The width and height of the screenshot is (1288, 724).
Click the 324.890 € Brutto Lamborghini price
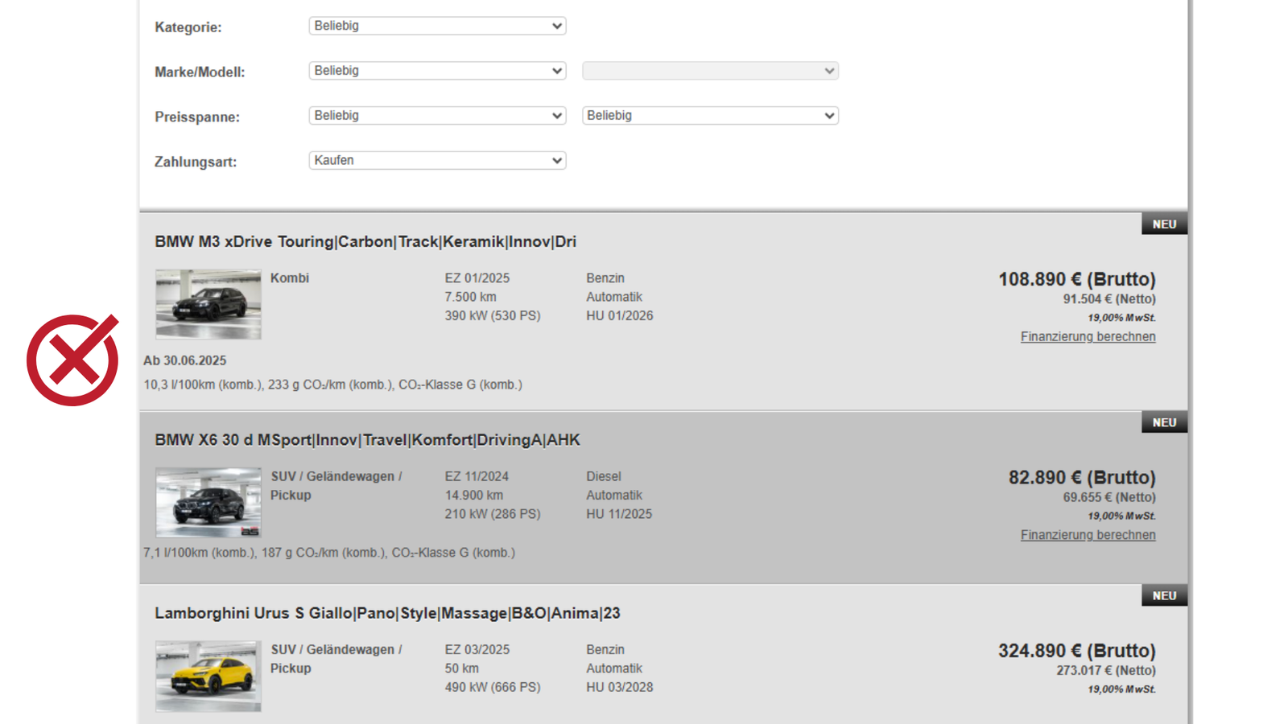(x=1076, y=651)
